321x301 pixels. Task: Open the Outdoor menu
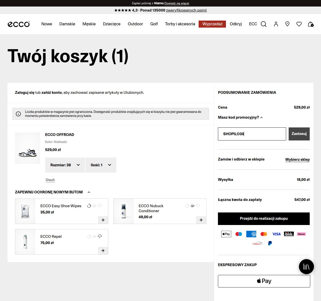pos(135,24)
